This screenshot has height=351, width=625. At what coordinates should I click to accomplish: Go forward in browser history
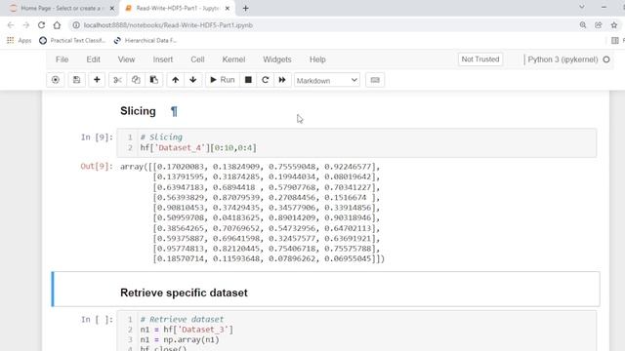pyautogui.click(x=26, y=25)
